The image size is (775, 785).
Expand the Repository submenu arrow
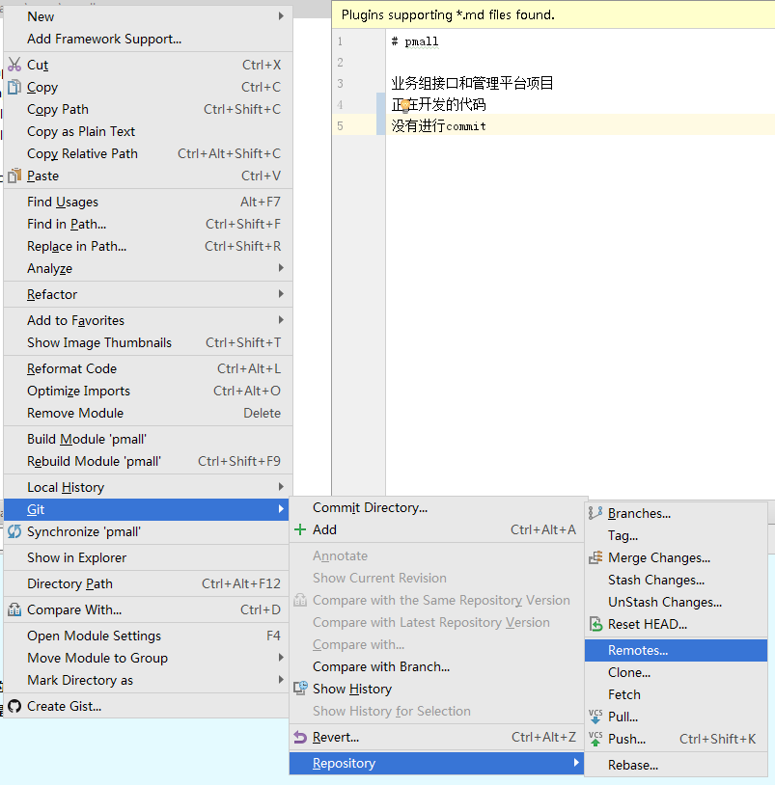pyautogui.click(x=576, y=763)
